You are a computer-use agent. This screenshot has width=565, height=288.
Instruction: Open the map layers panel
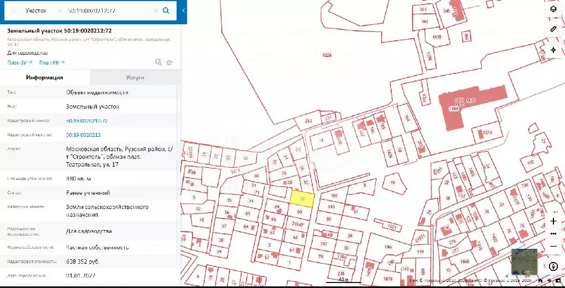point(554,9)
